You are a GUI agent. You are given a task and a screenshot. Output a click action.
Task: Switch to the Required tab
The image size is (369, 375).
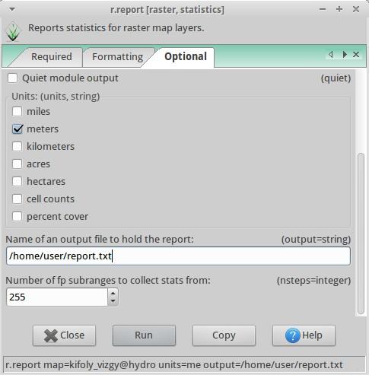point(52,57)
